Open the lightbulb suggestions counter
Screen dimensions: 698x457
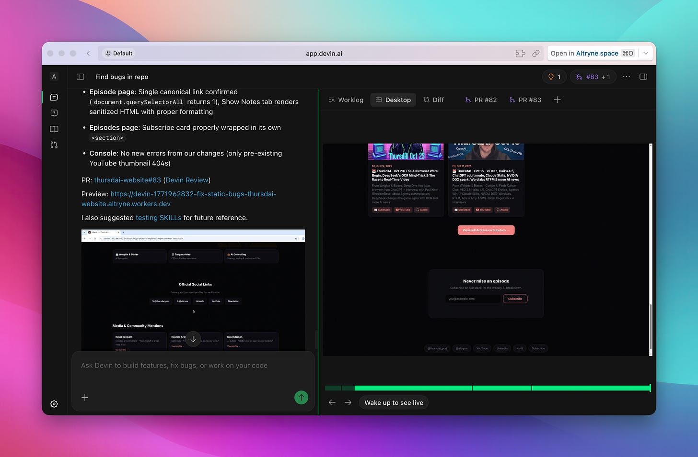[x=554, y=77]
